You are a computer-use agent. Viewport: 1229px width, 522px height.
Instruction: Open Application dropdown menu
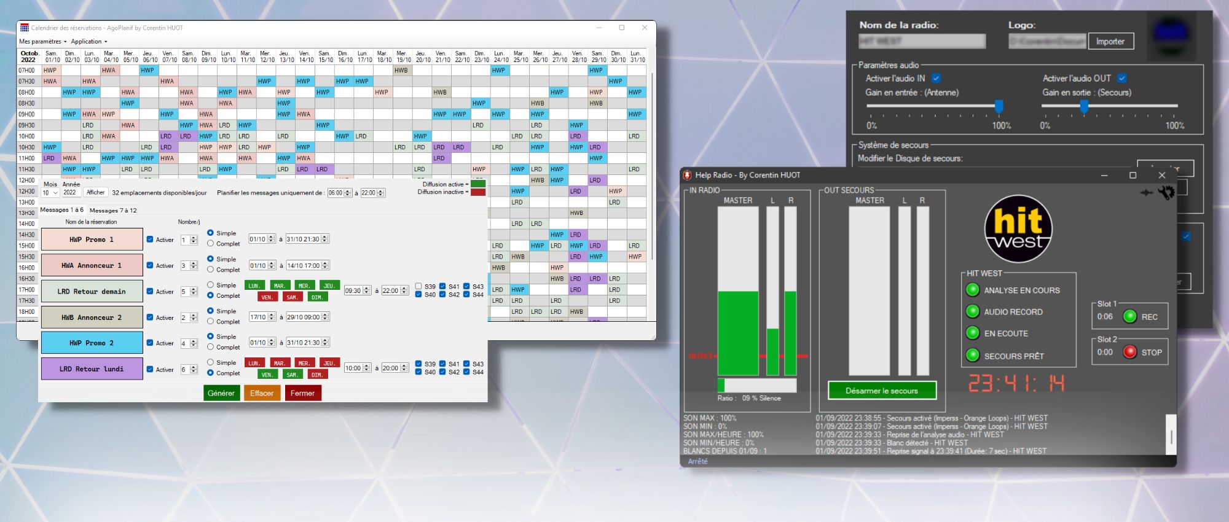[89, 42]
